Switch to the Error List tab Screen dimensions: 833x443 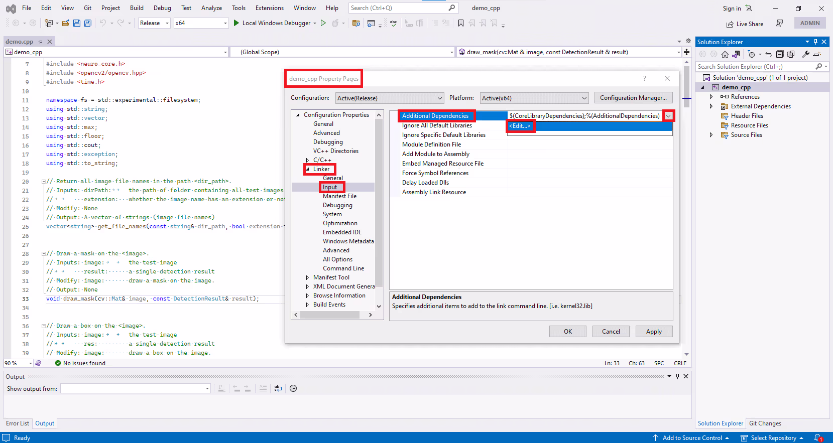[18, 423]
